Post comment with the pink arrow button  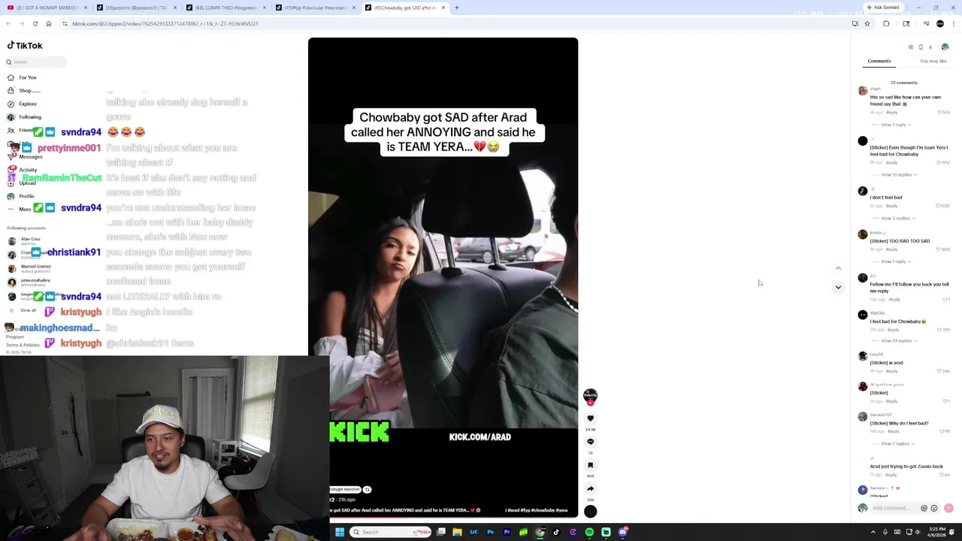(x=948, y=508)
